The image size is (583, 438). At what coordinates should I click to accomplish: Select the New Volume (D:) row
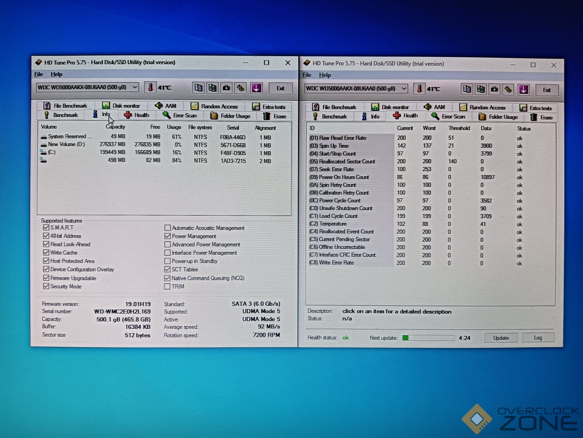(156, 145)
